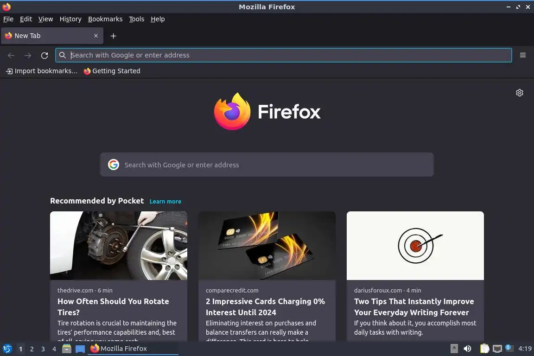This screenshot has width=534, height=356.
Task: Open the Tools menu
Action: pyautogui.click(x=137, y=19)
